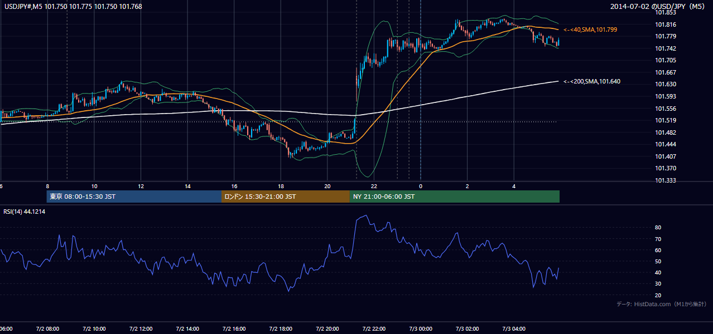713x334 pixels.
Task: Click the 7/2 18:00 bottom time label
Action: point(280,328)
